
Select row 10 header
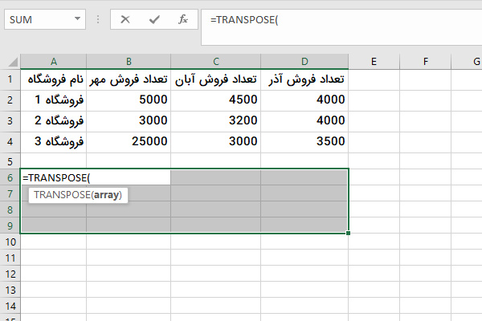[10, 242]
